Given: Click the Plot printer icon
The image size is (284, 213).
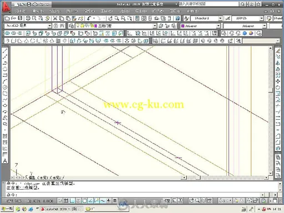Looking at the screenshot, I should 28,18.
